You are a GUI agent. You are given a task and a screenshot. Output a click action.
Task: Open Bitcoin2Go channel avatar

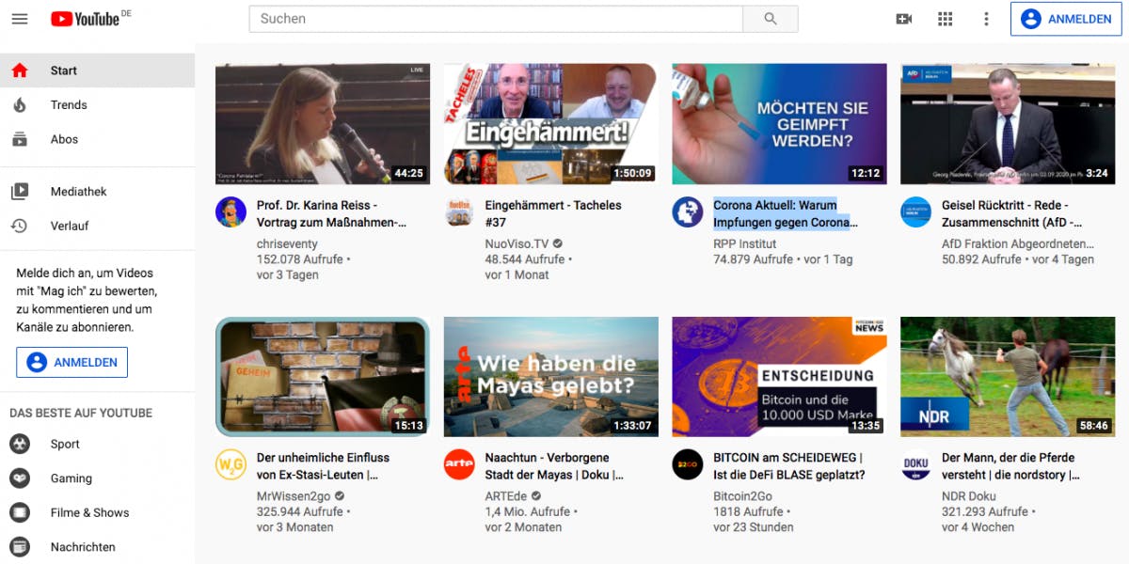click(688, 465)
